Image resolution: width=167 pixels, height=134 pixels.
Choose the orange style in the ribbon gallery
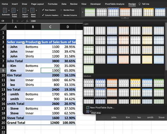[125, 12]
